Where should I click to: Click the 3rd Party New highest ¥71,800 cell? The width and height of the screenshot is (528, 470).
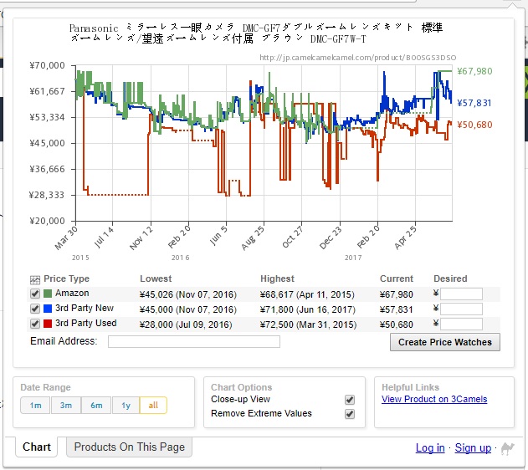[x=308, y=309]
